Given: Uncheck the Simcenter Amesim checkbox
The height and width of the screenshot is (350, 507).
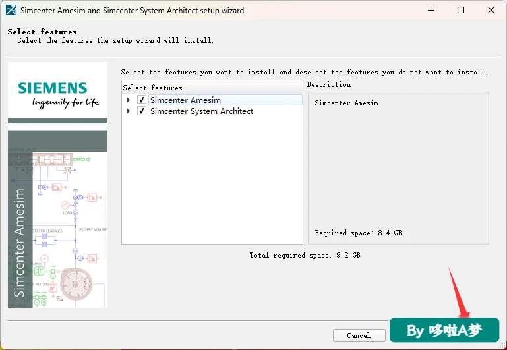Looking at the screenshot, I should point(142,100).
